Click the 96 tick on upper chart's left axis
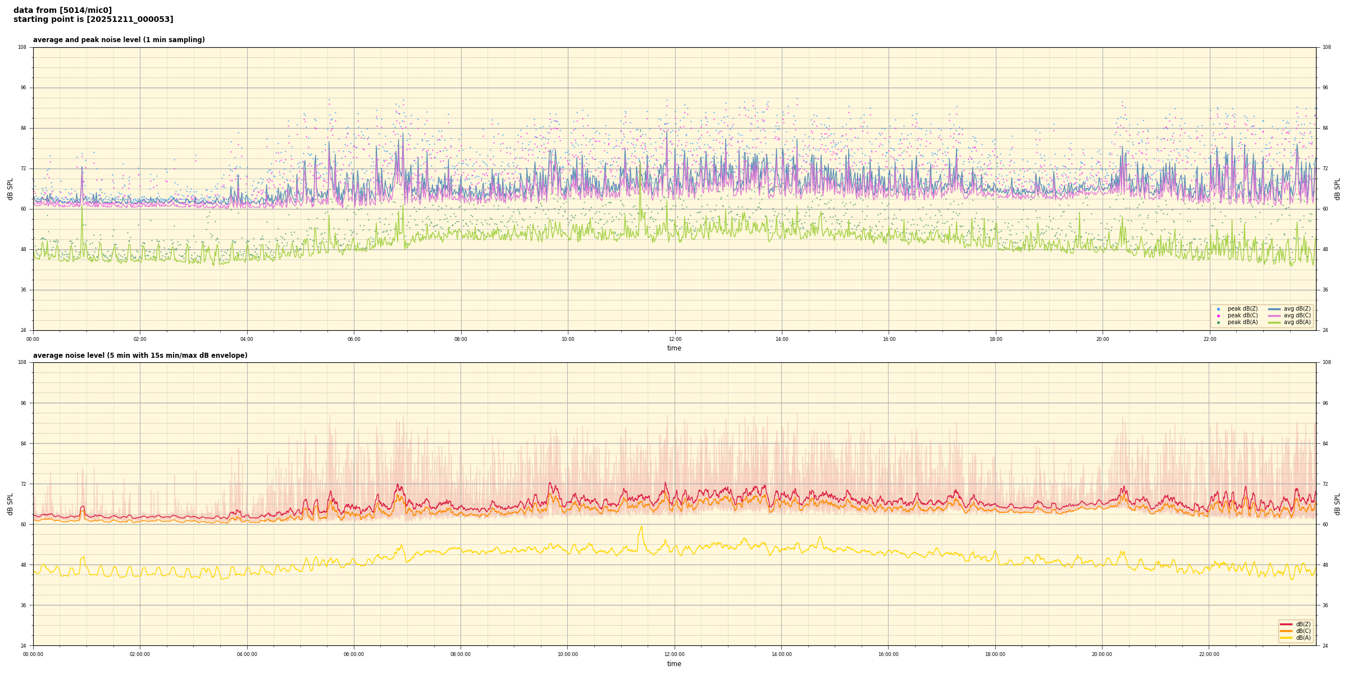This screenshot has height=674, width=1348. 23,88
